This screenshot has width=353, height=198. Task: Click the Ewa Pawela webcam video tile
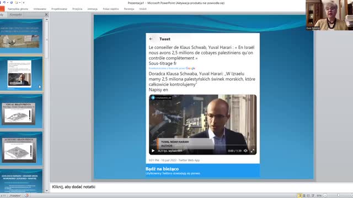pos(329,15)
